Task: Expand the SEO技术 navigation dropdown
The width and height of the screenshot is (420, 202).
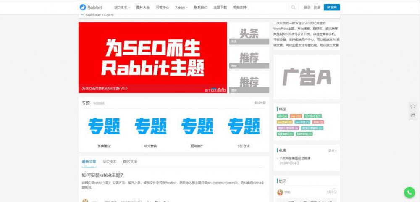Action: (122, 8)
